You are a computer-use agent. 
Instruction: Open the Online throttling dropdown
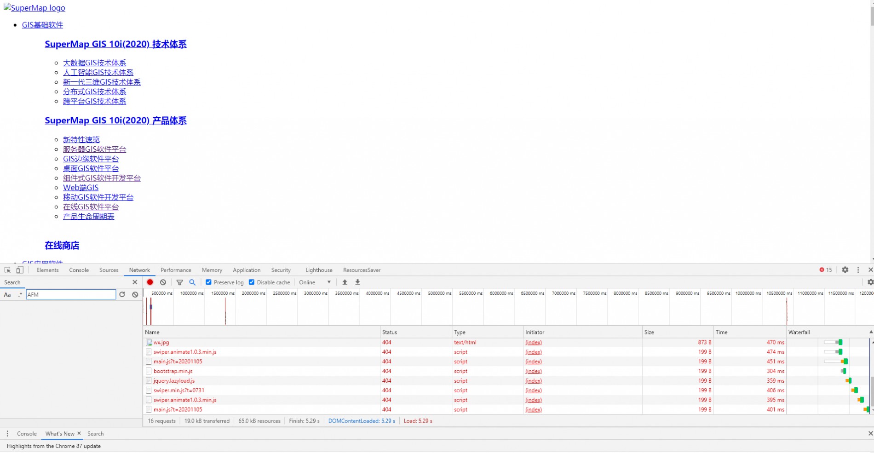(x=315, y=282)
